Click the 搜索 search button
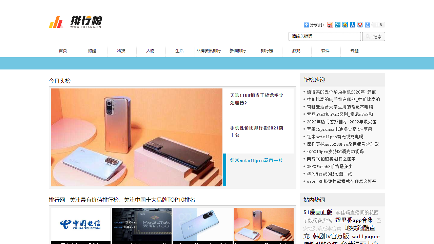This screenshot has width=434, height=244. click(x=374, y=36)
